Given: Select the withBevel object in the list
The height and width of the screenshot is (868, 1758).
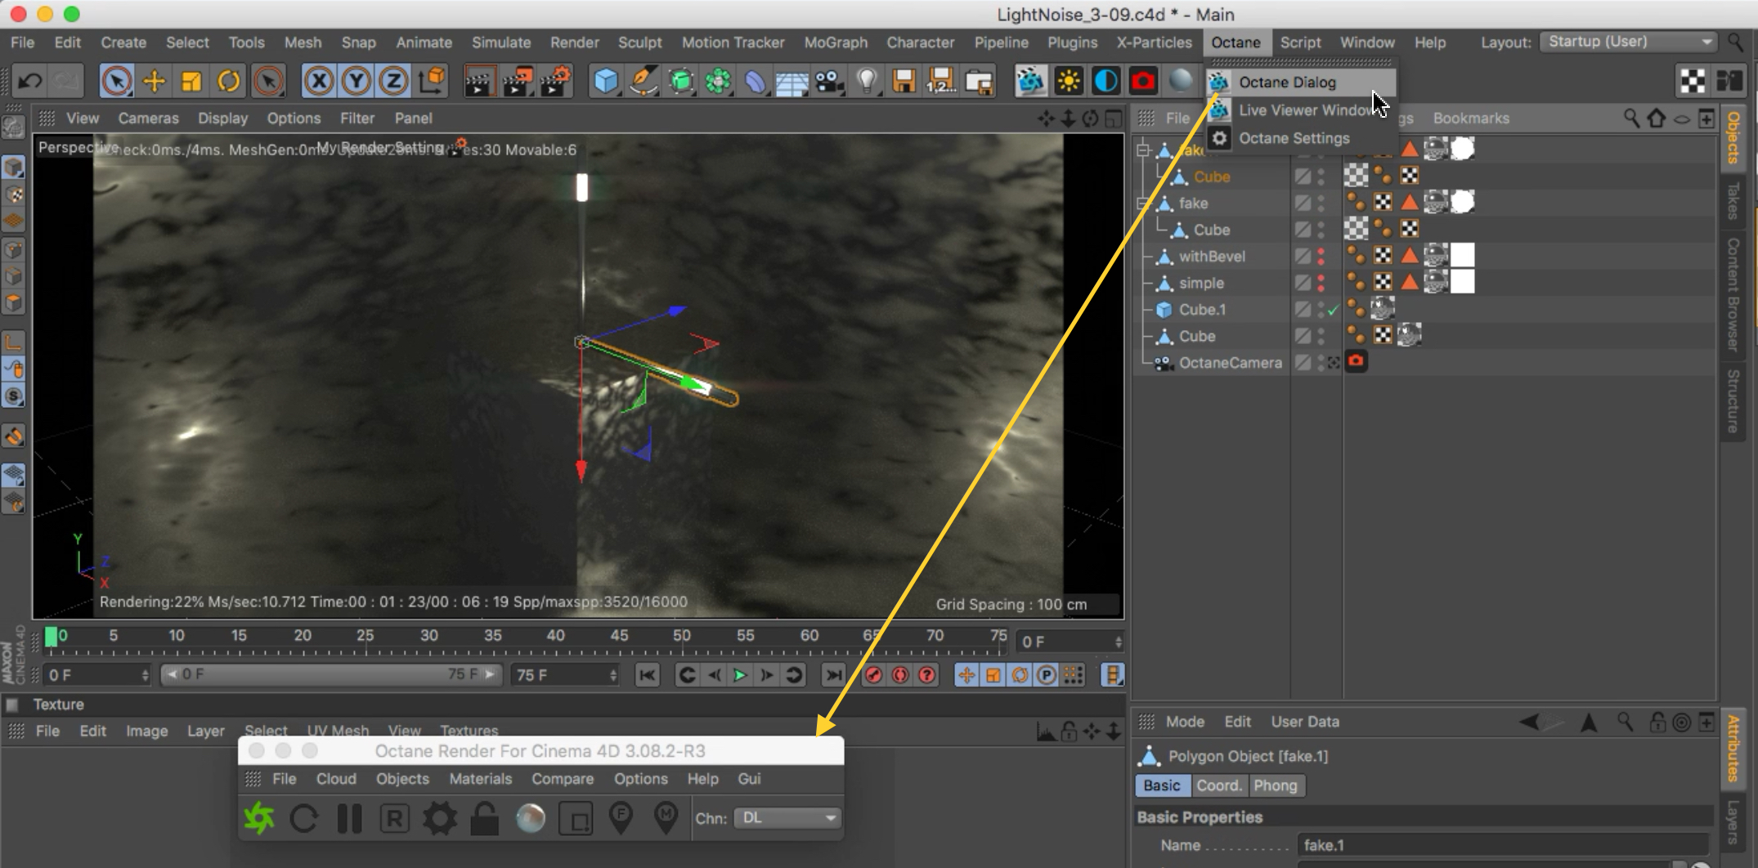Looking at the screenshot, I should click(x=1212, y=256).
